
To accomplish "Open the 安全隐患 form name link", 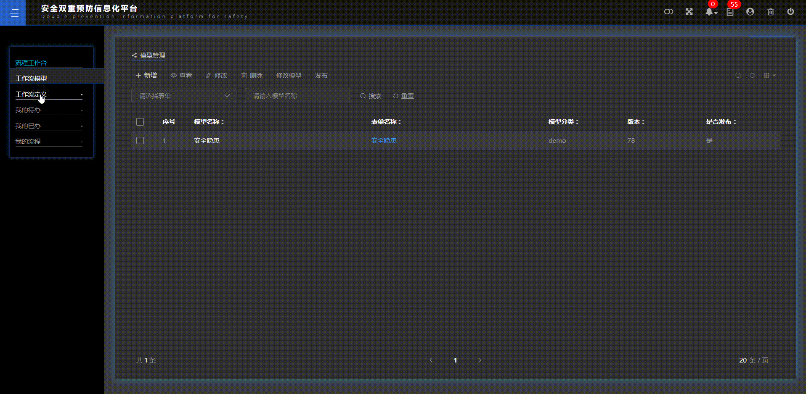I will point(383,141).
